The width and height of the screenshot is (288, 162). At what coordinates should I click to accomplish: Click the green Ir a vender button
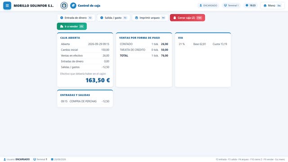click(72, 27)
